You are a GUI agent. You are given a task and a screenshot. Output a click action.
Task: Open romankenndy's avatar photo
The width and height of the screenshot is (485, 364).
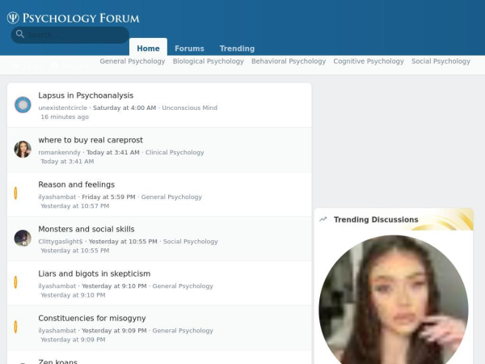point(23,149)
